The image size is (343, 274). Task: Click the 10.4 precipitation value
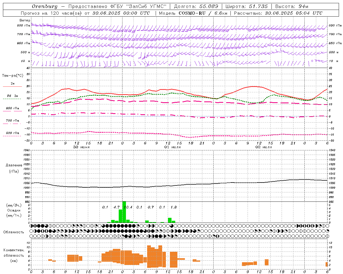[128, 207]
